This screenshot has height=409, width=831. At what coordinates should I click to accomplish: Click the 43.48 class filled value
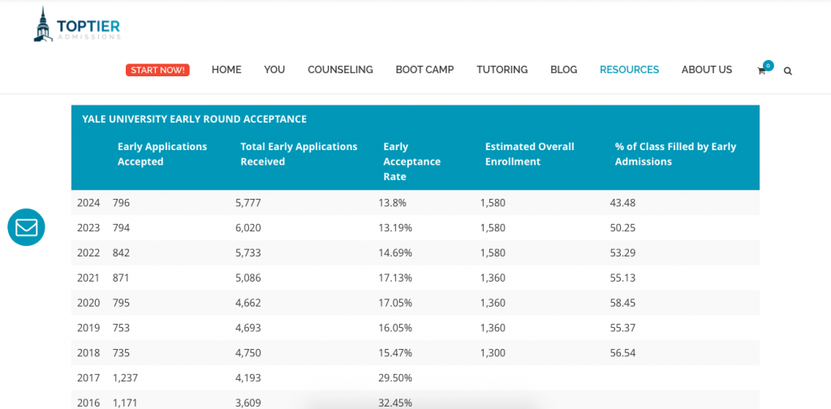[622, 202]
